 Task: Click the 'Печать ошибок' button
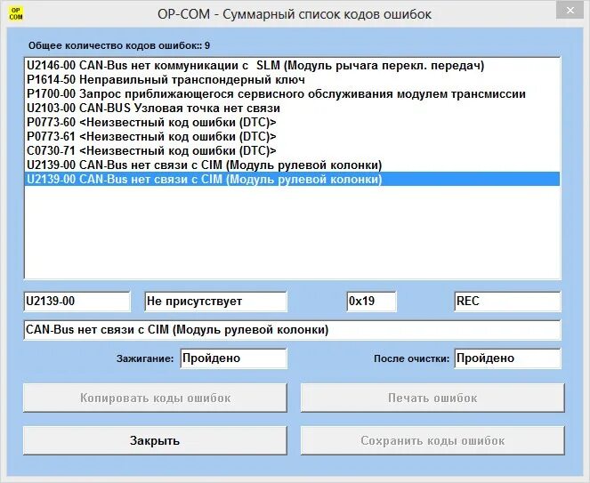432,398
